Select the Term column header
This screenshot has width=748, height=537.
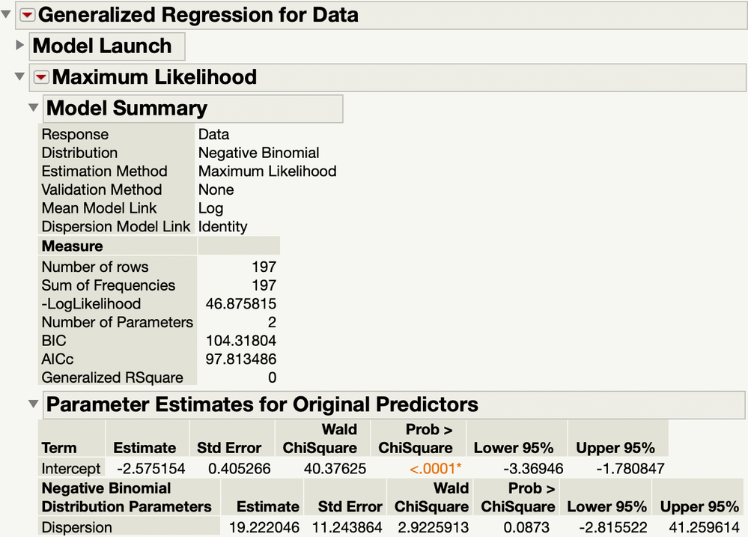[x=59, y=448]
